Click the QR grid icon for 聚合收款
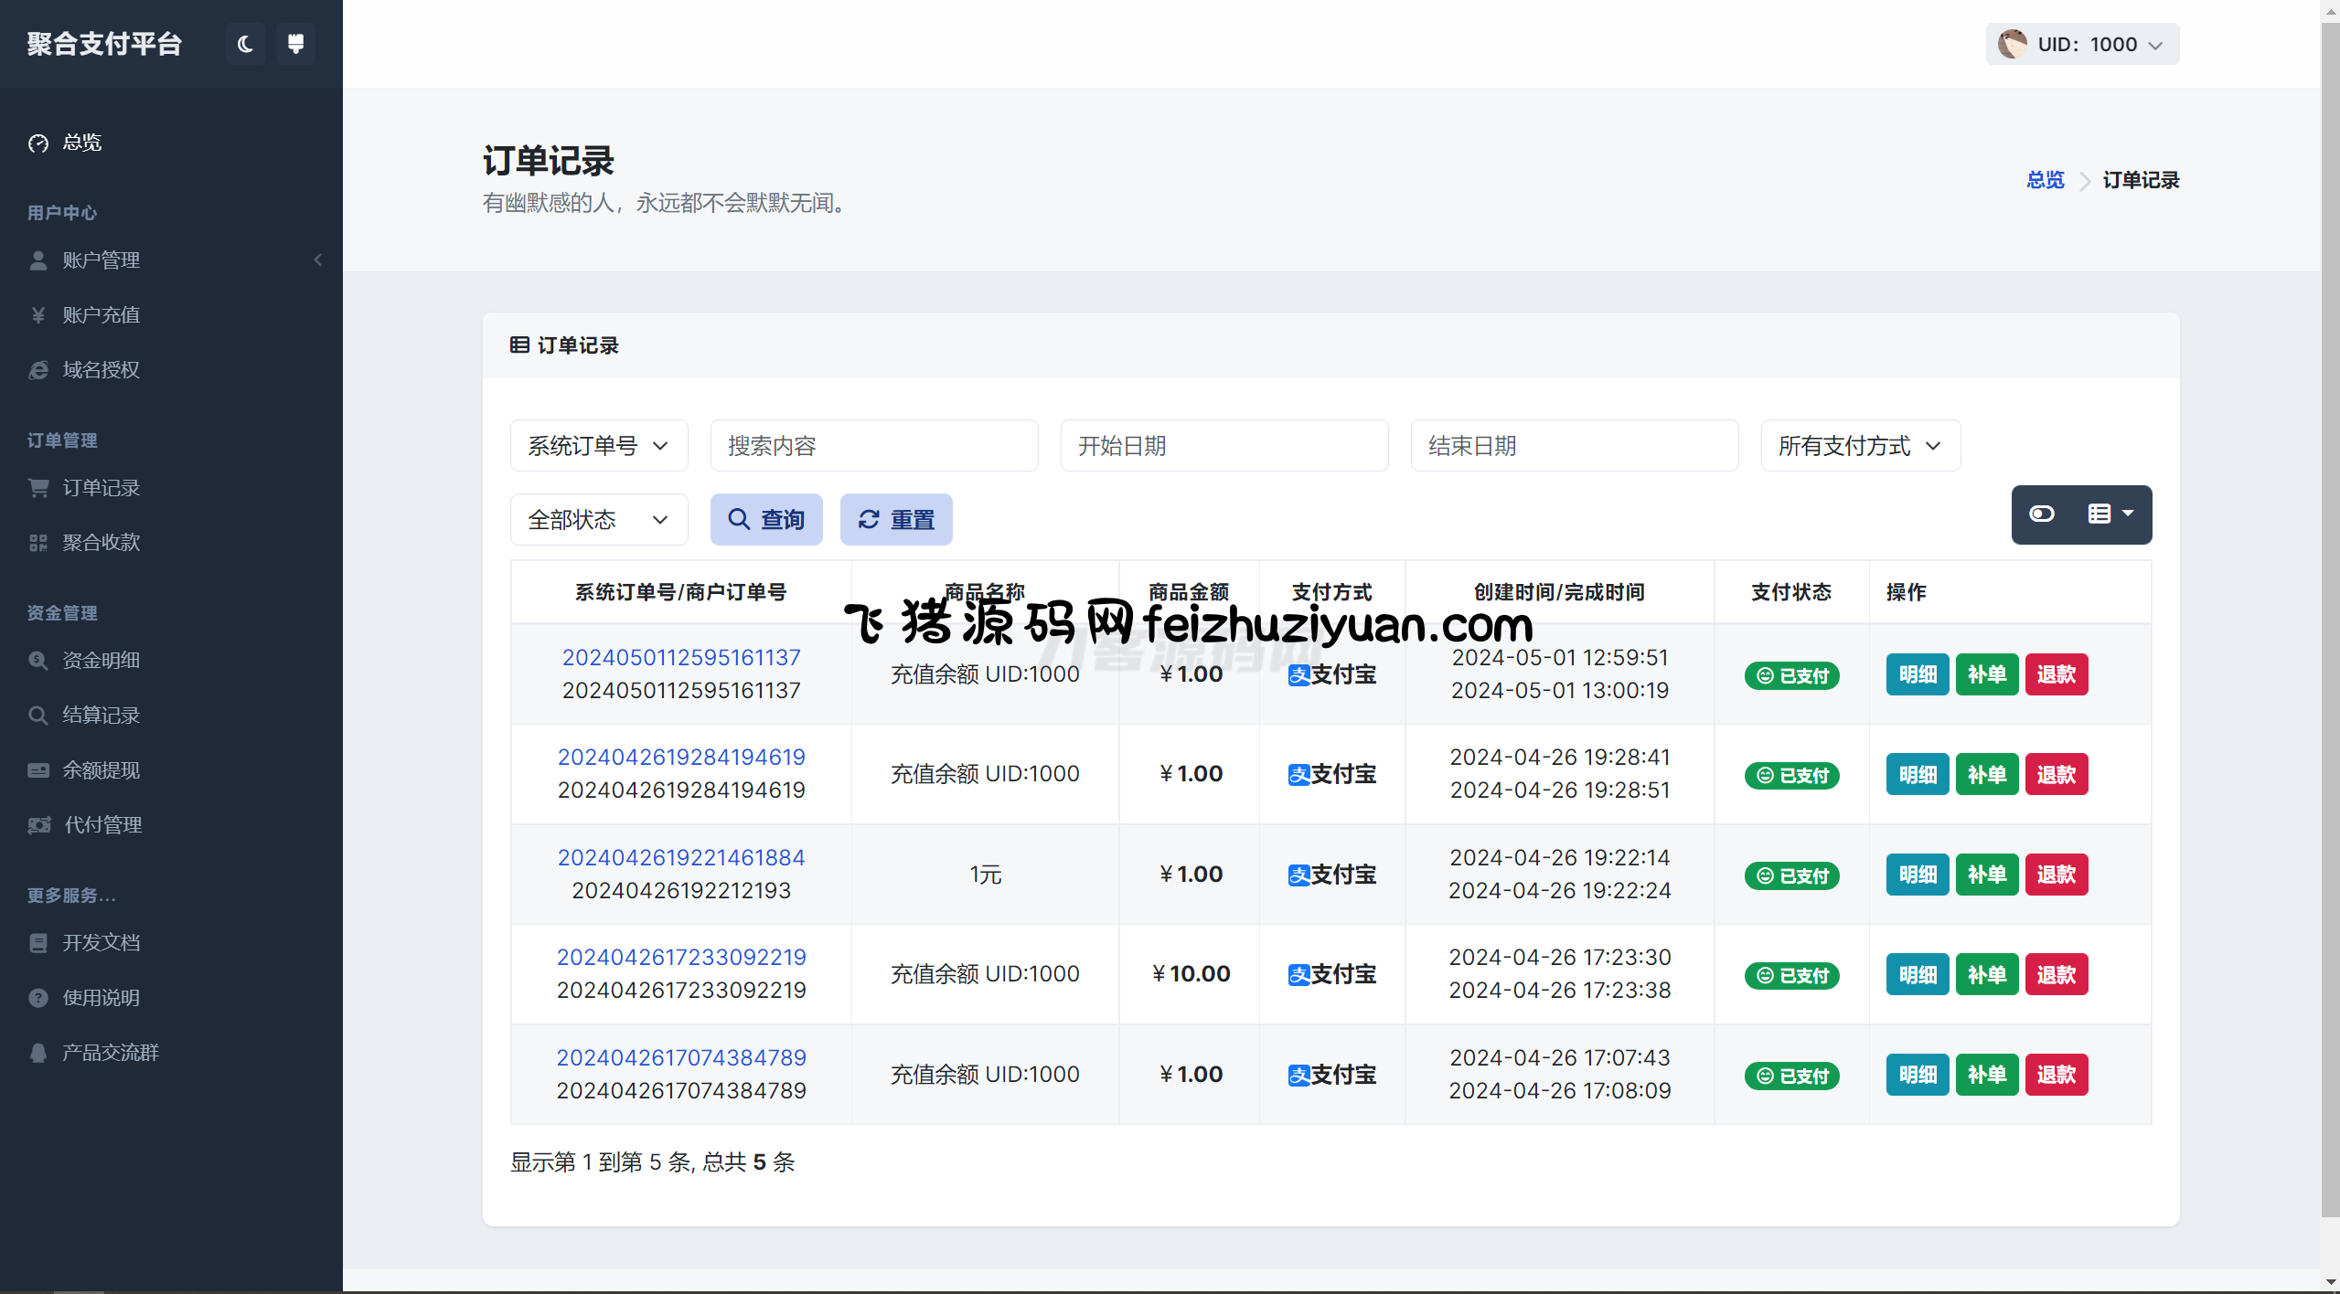The image size is (2340, 1294). coord(38,543)
